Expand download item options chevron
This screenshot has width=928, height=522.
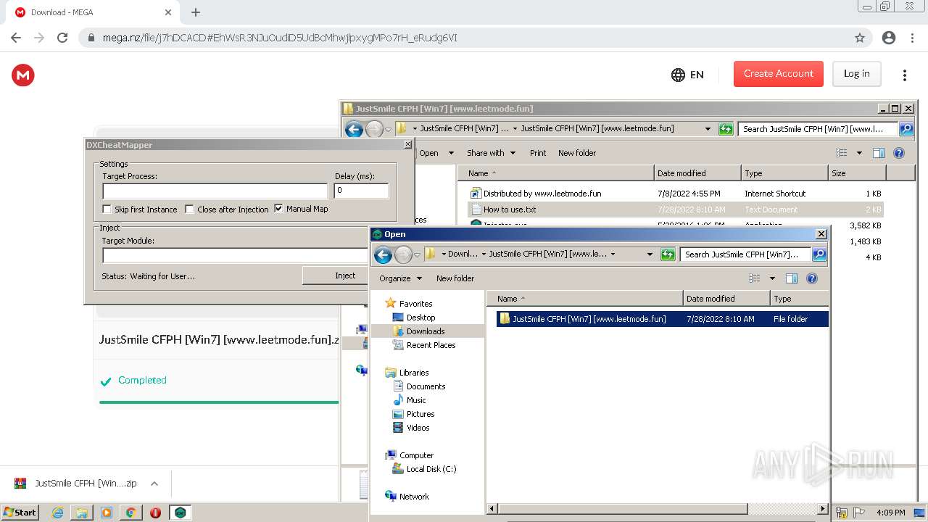tap(154, 484)
